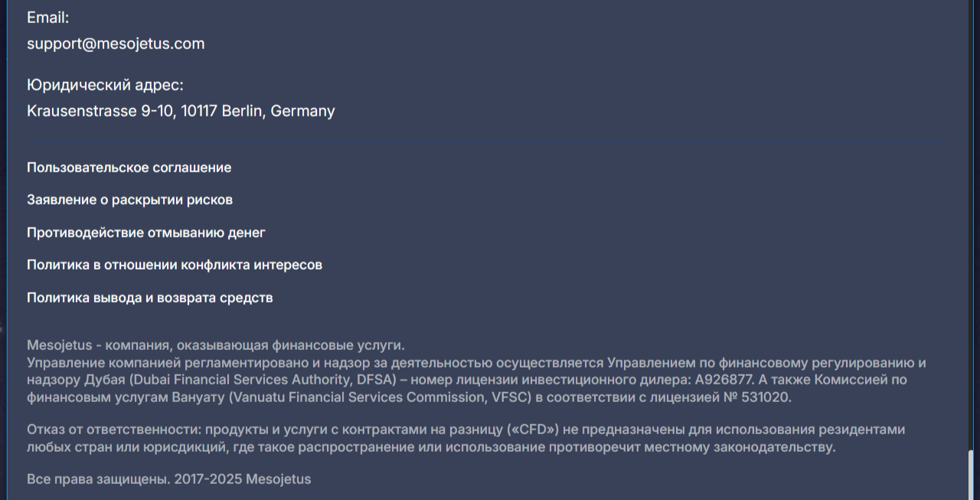Viewport: 980px width, 500px height.
Task: Open the Пользовательское соглашение link
Action: pos(129,168)
